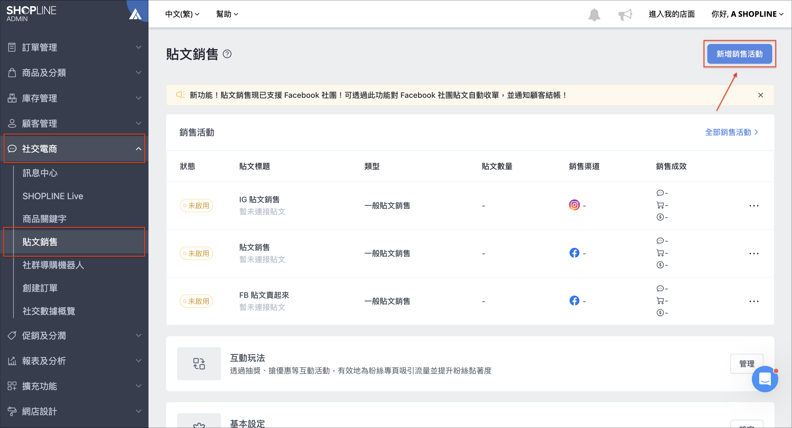Open the live chat support bubble
Image resolution: width=792 pixels, height=428 pixels.
765,379
